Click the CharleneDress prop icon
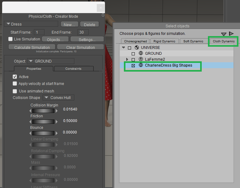The image size is (240, 188). [x=141, y=65]
